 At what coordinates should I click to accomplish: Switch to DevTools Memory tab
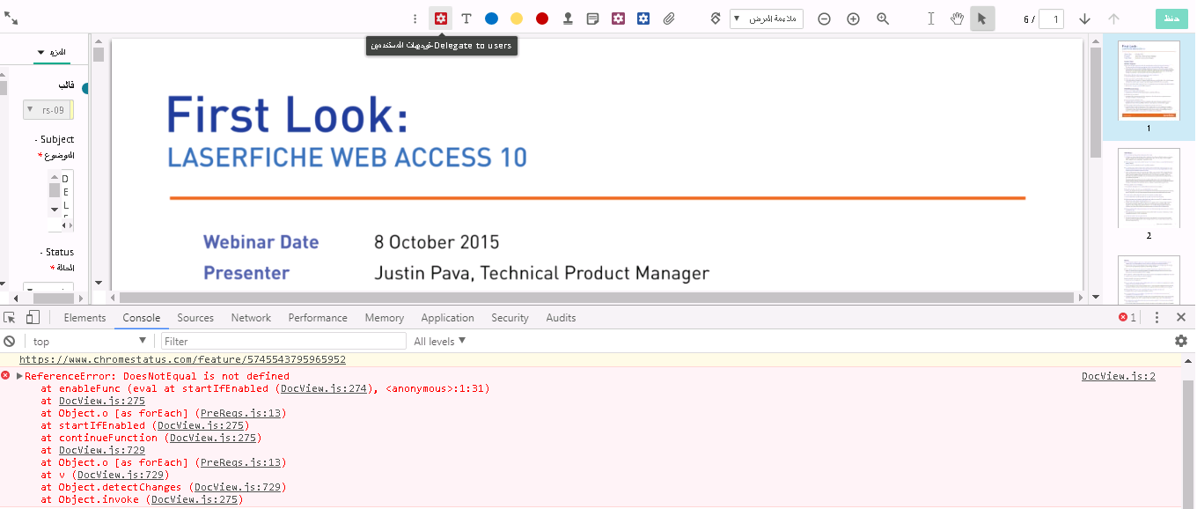(385, 318)
